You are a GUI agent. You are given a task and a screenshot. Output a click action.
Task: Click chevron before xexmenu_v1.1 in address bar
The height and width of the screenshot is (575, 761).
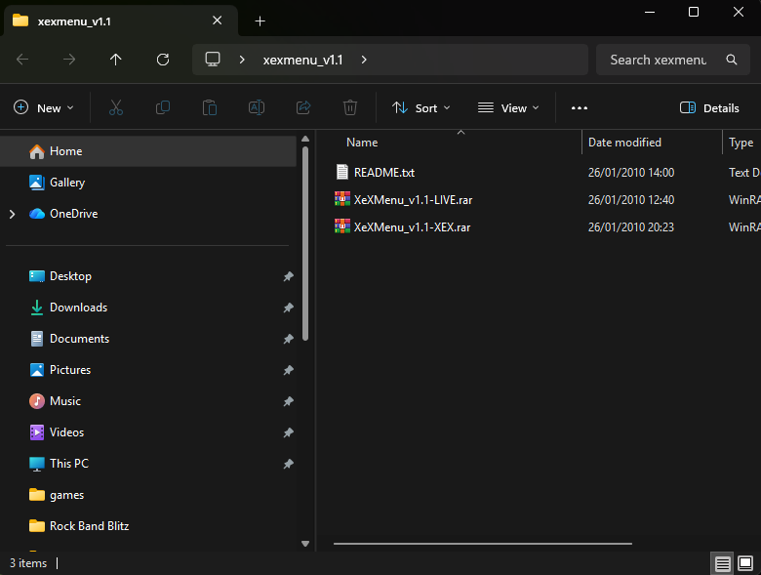(x=242, y=60)
